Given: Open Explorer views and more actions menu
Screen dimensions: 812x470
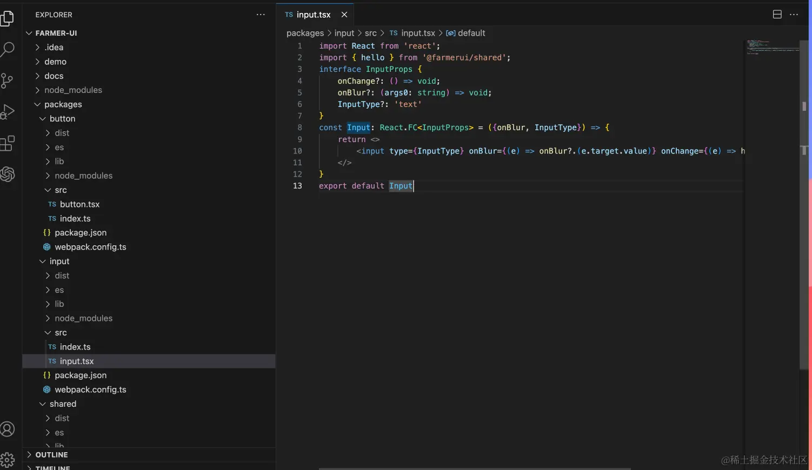Looking at the screenshot, I should 261,15.
